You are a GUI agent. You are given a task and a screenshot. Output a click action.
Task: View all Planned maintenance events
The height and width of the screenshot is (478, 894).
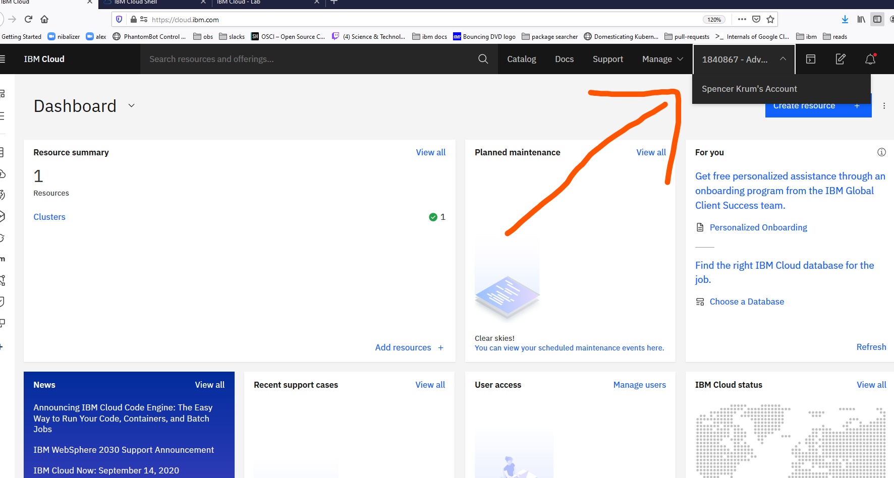tap(651, 152)
